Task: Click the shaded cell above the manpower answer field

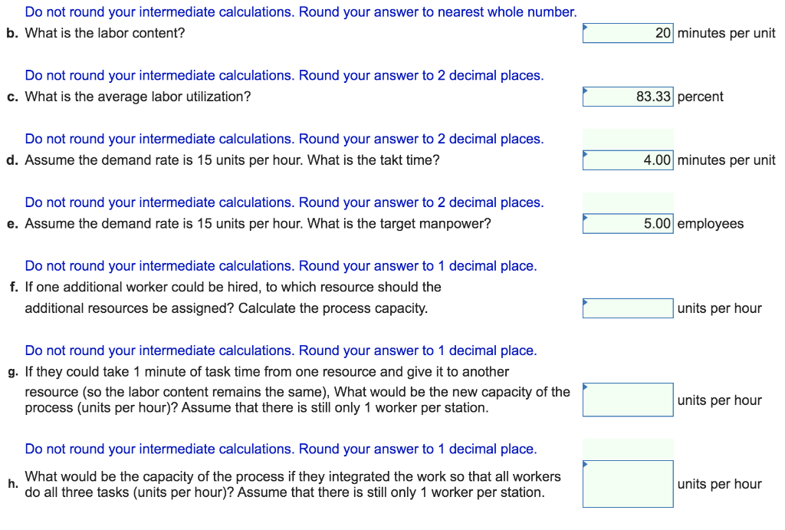Action: 627,202
